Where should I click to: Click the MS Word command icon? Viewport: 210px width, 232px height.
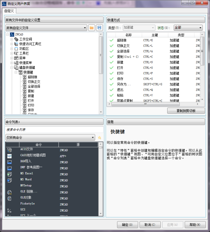coord(9,180)
